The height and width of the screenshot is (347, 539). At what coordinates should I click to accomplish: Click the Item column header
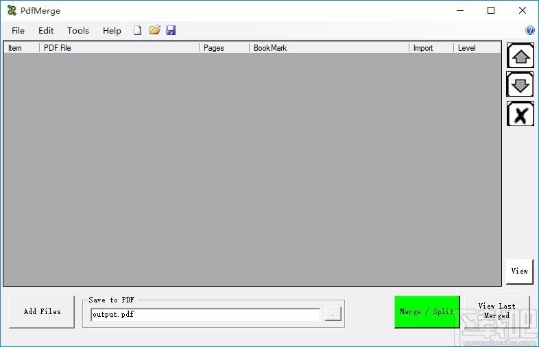tap(22, 48)
